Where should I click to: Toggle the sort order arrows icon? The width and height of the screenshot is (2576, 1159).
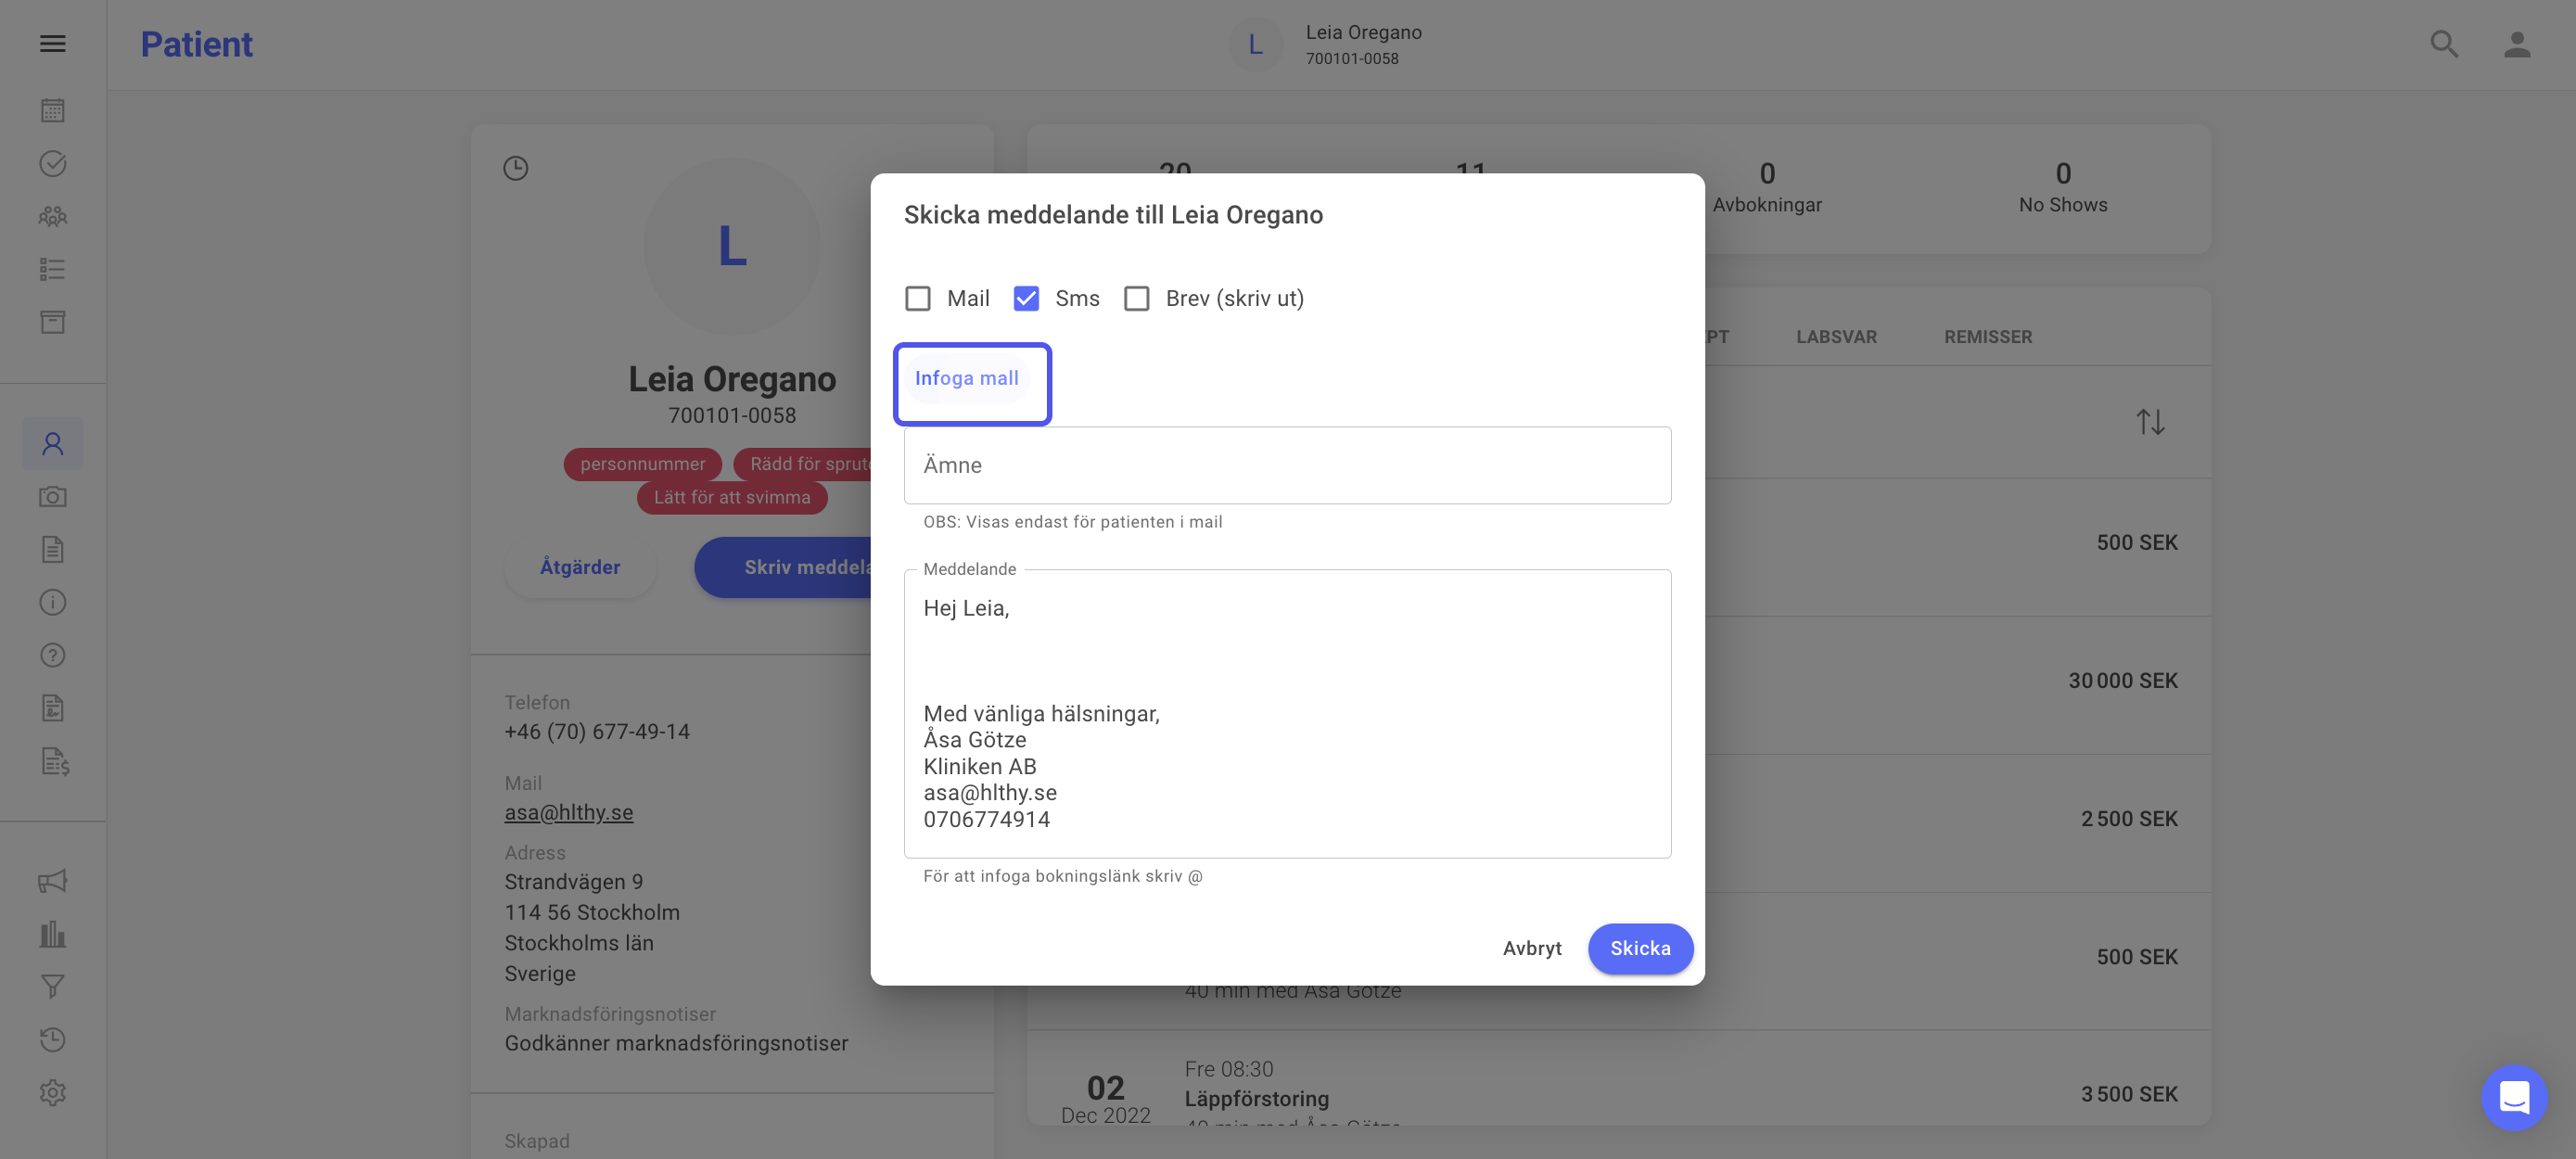[2151, 422]
